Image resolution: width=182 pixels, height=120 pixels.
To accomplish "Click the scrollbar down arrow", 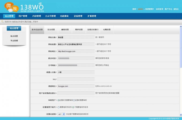I will 181,115.
